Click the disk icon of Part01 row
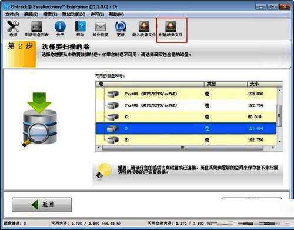 click(x=113, y=94)
